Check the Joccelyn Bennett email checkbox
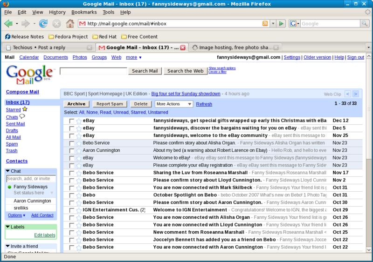The width and height of the screenshot is (373, 262). [x=71, y=240]
